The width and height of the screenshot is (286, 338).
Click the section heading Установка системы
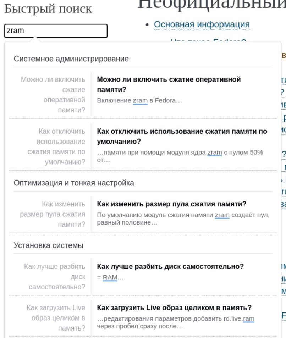(48, 245)
